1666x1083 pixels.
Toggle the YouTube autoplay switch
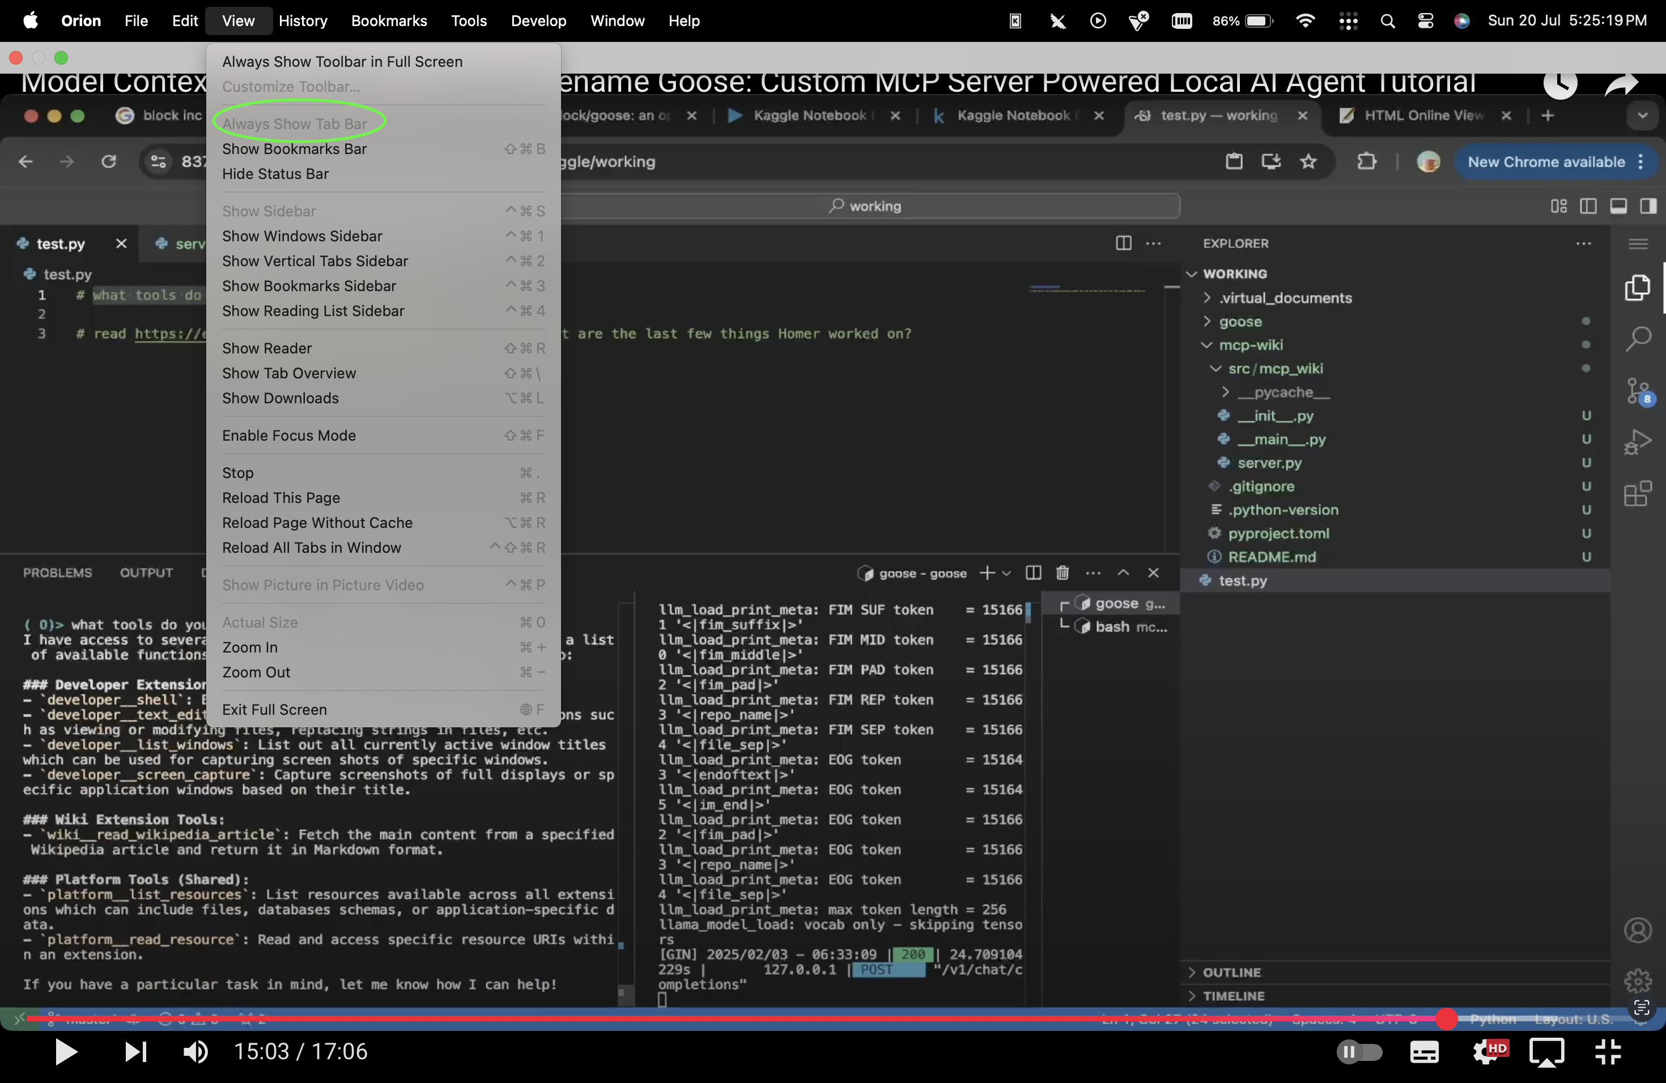1359,1051
